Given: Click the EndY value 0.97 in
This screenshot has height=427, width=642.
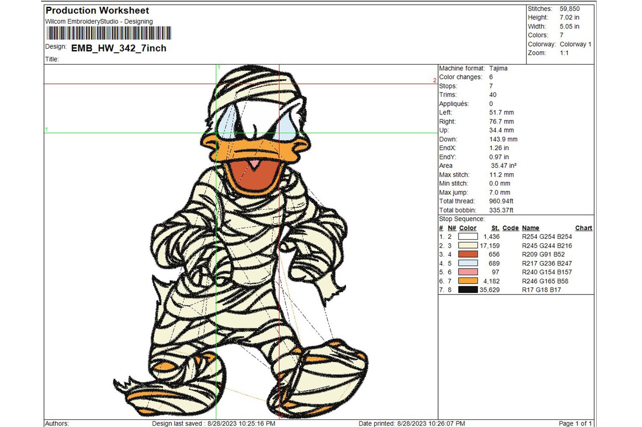Looking at the screenshot, I should [x=499, y=157].
